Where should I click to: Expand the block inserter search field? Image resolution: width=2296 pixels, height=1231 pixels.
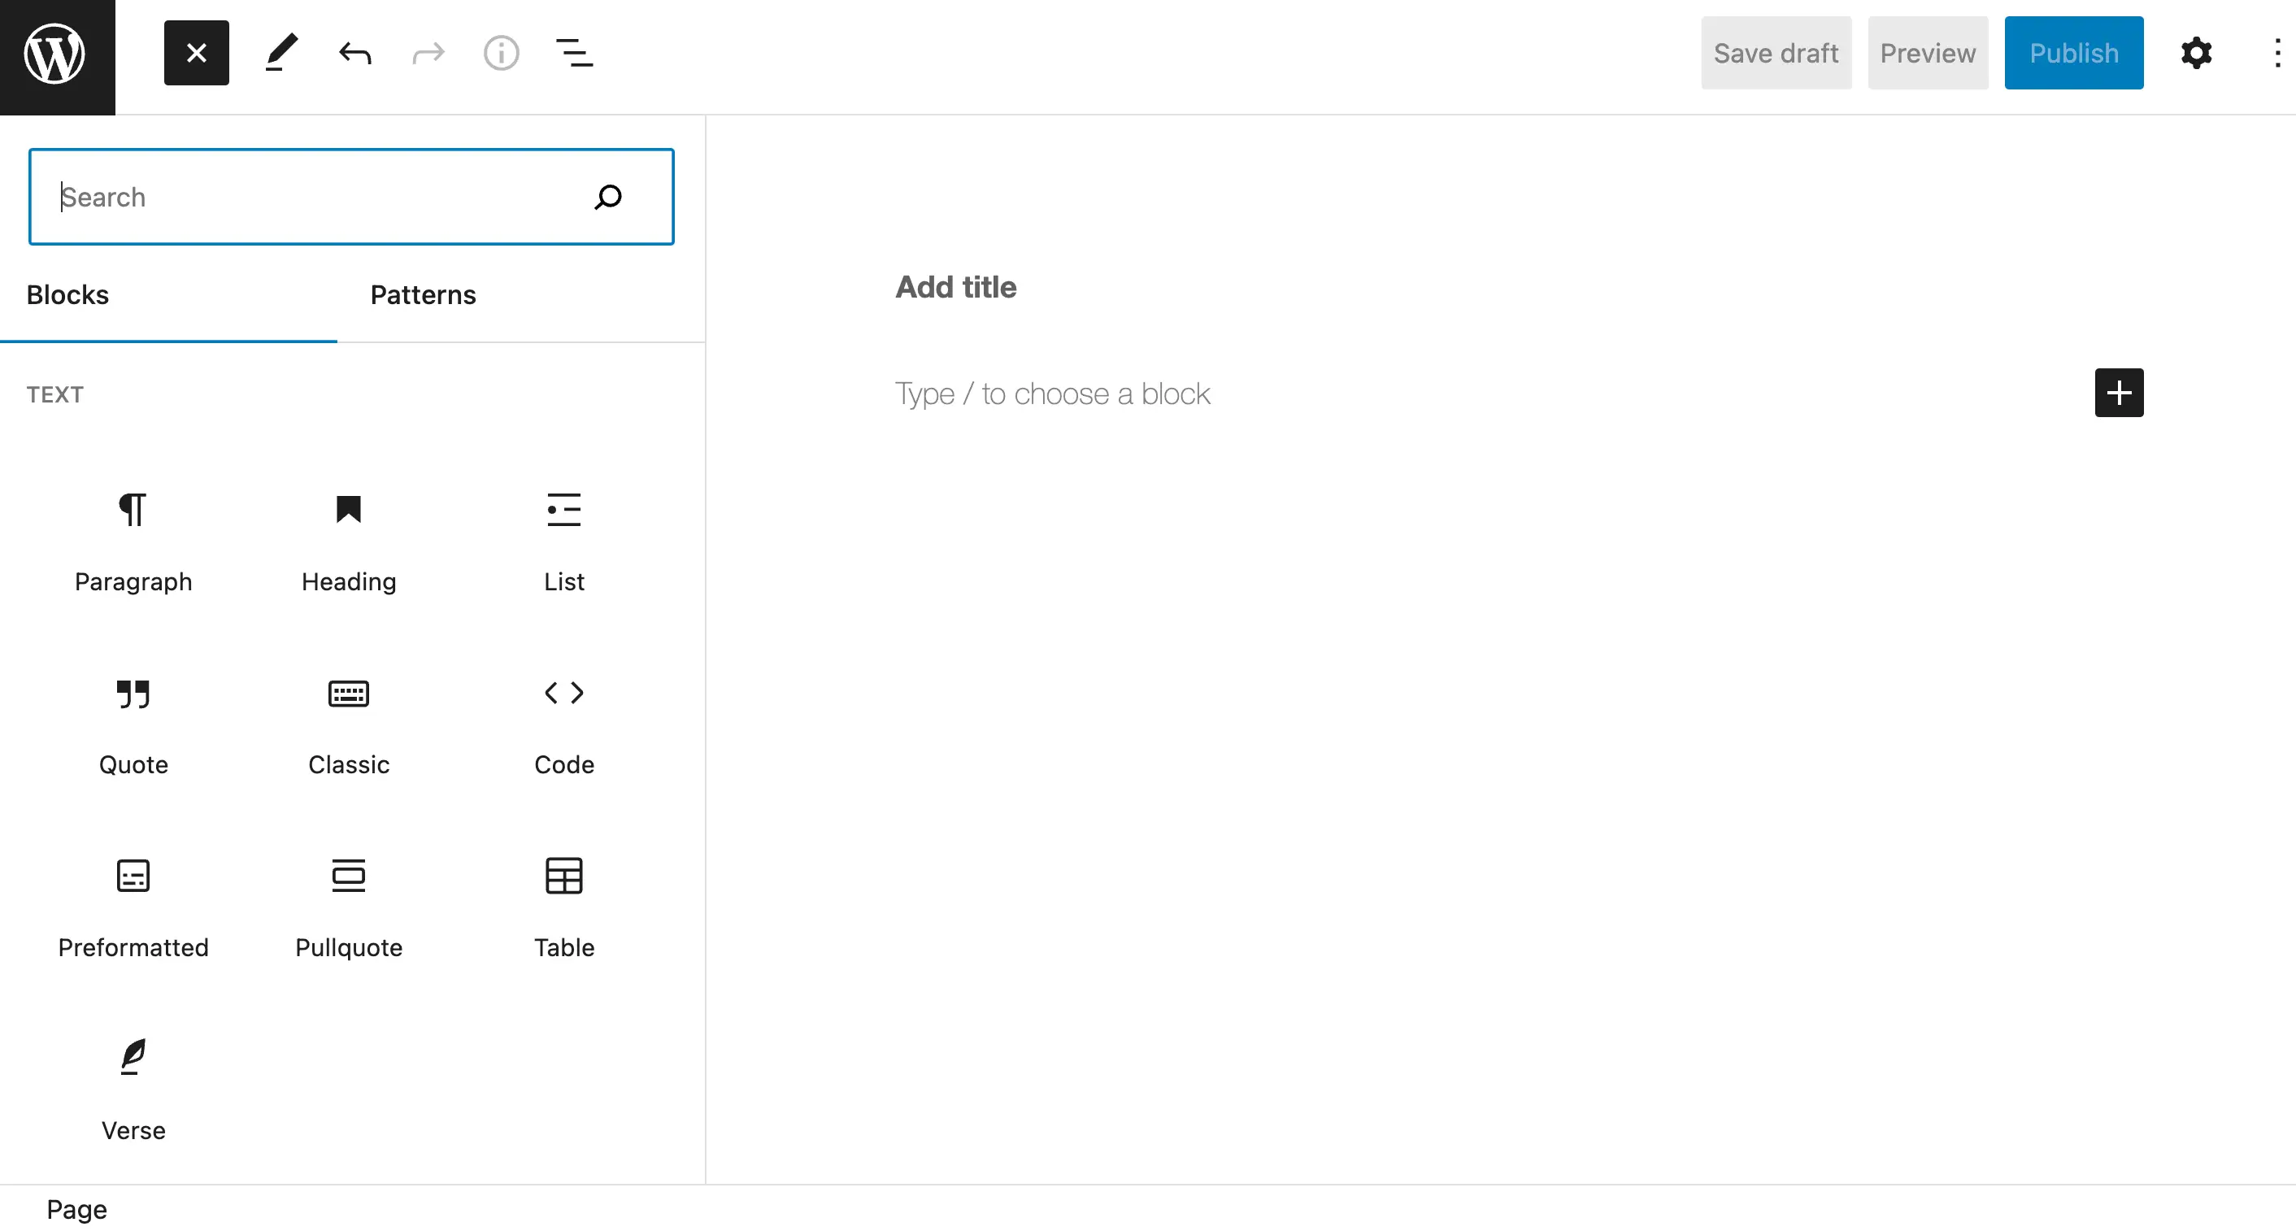[352, 196]
